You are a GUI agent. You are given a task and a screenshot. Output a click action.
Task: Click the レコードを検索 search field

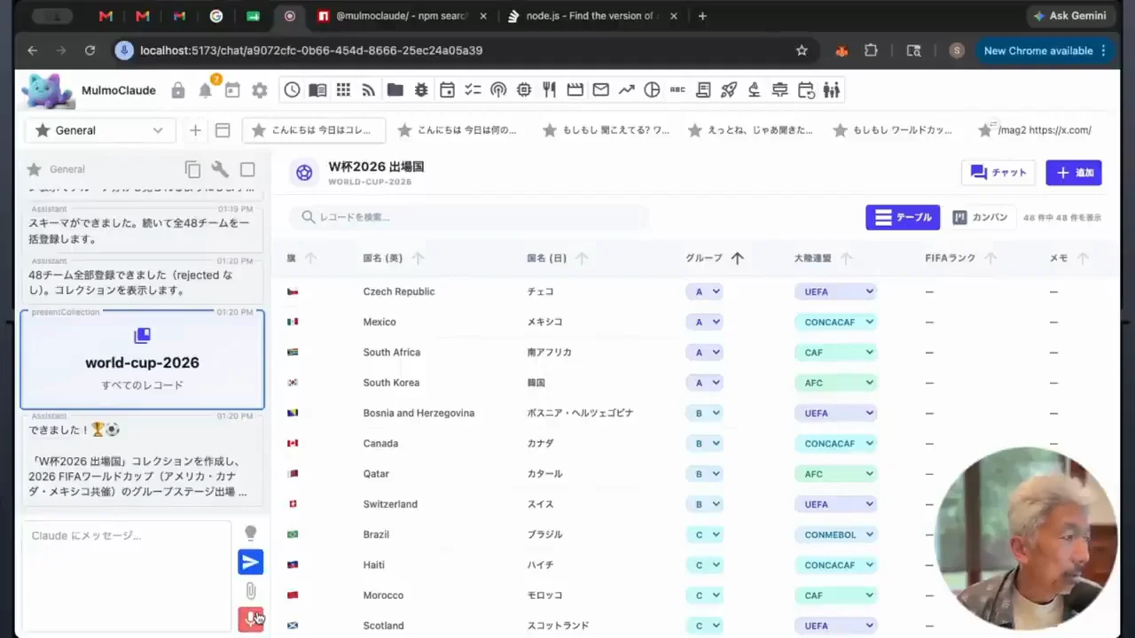pyautogui.click(x=469, y=217)
